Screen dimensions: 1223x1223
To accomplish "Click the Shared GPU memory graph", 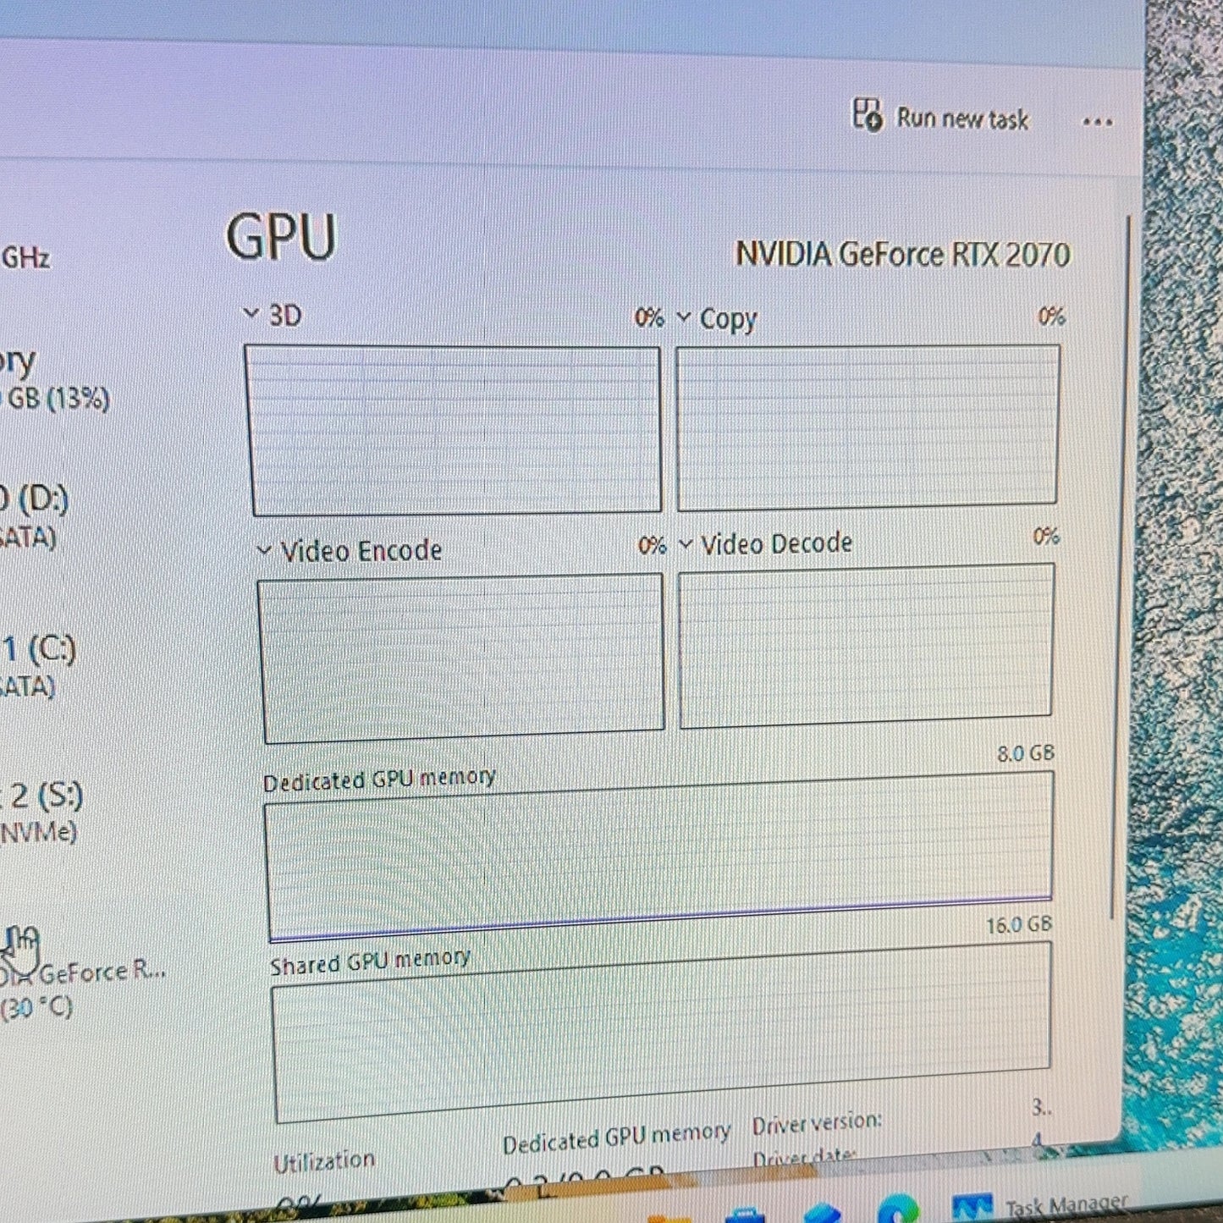I will point(662,1033).
